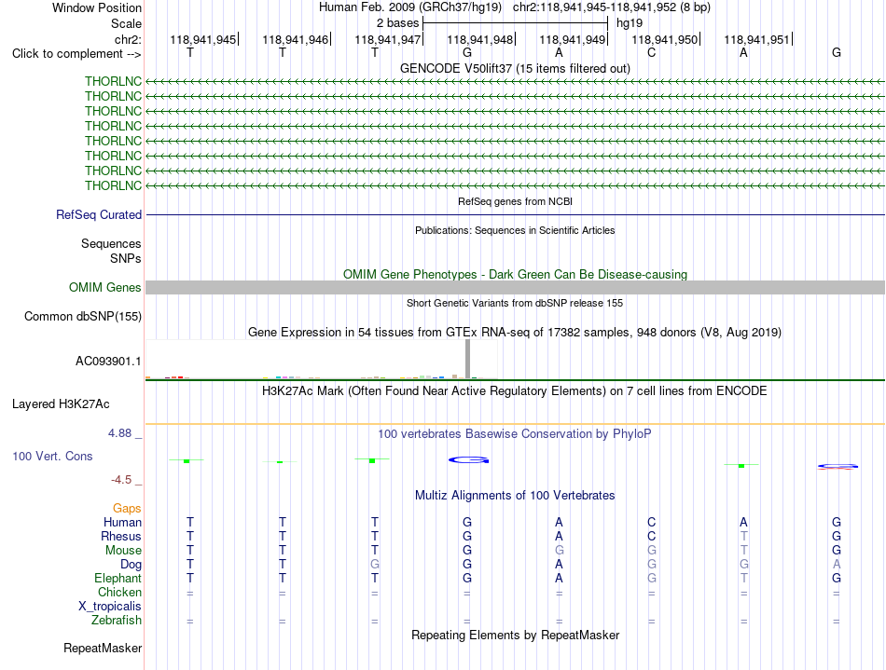
Task: Click the X_tropicalis species row label
Action: point(110,607)
